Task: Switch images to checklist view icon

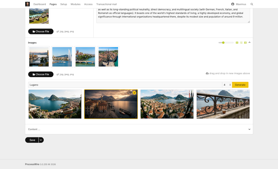Action: 241,43
